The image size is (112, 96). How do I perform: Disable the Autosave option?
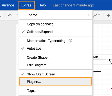coord(55,49)
